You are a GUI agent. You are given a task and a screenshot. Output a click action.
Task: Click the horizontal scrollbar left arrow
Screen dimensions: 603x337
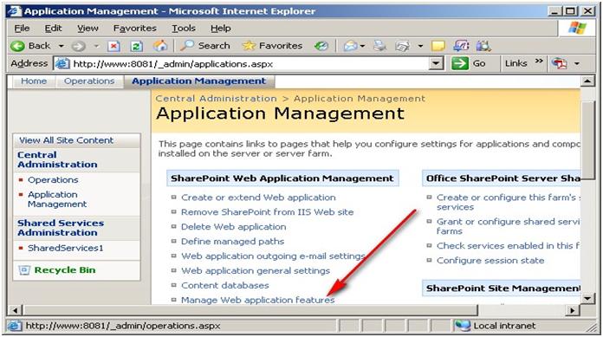(x=15, y=310)
